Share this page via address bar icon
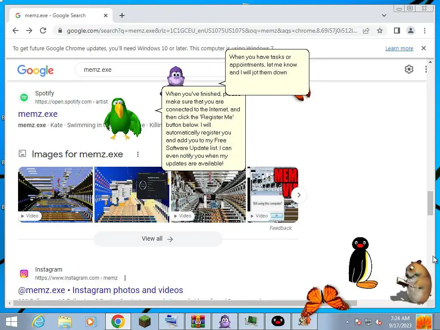The height and width of the screenshot is (330, 440). coord(366,31)
